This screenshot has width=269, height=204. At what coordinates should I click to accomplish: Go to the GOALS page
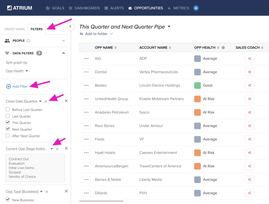pos(55,8)
